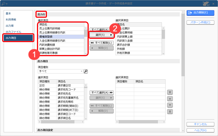Select 請求合計額 in the selected items list
Image resolution: width=218 pixels, height=136 pixels.
pyautogui.click(x=139, y=45)
